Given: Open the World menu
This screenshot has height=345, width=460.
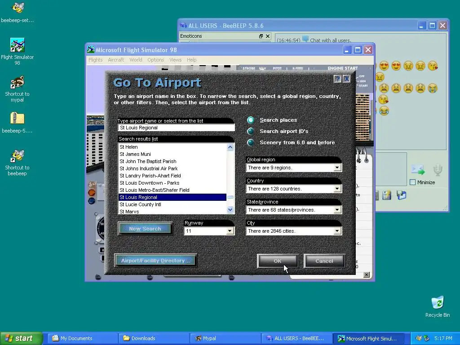Looking at the screenshot, I should [x=136, y=60].
